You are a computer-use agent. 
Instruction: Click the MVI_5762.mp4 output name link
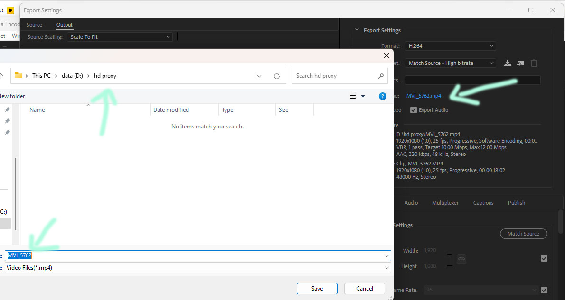(424, 96)
